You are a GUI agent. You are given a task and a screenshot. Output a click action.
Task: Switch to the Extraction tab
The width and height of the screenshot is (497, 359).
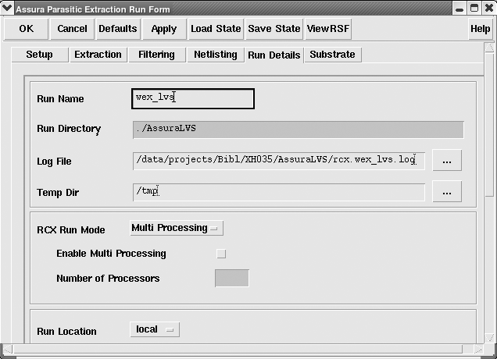tap(98, 55)
